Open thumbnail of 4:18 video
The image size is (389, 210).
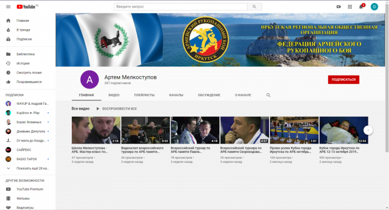pyautogui.click(x=195, y=130)
